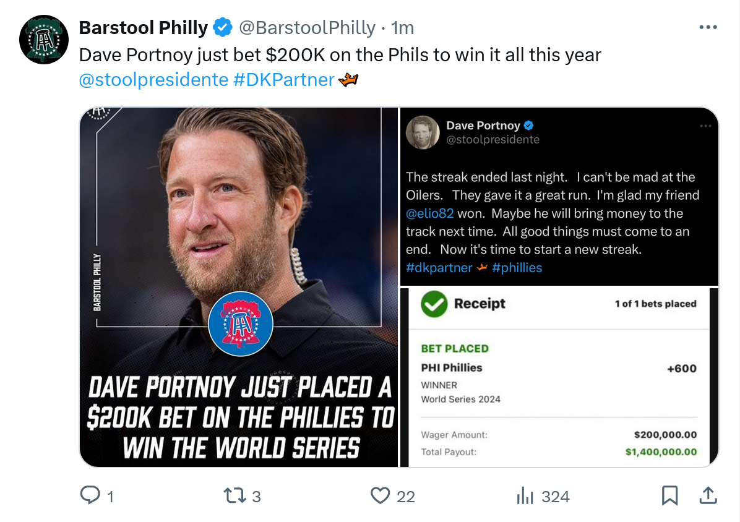Screen dimensions: 740x522
Task: Click the blue verified badge
Action: (x=223, y=28)
